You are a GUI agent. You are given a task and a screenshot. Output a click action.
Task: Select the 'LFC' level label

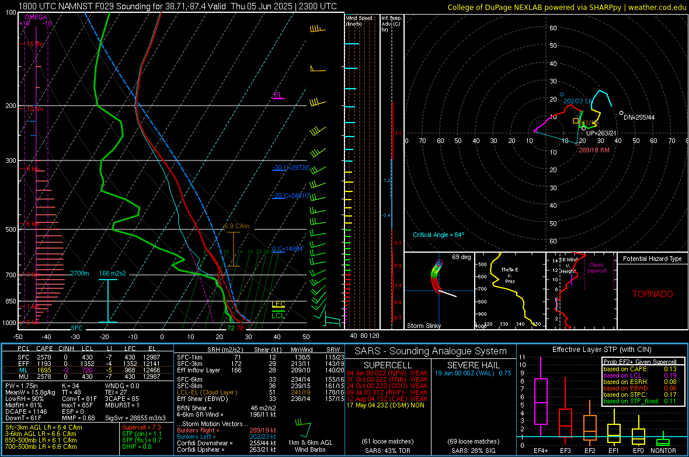279,305
